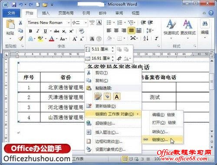Click the font color red A swatch

coord(52,39)
